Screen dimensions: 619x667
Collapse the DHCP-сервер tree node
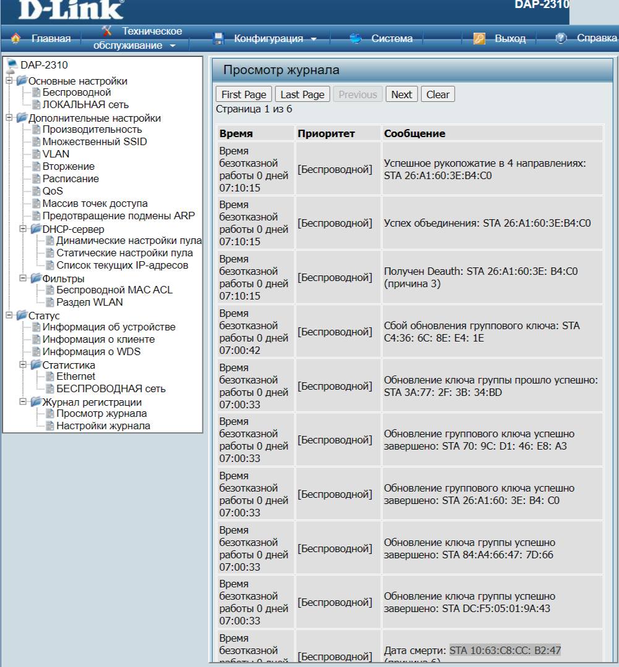[x=23, y=229]
